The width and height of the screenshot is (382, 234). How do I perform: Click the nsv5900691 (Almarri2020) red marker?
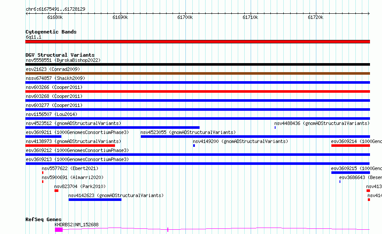click(42, 182)
